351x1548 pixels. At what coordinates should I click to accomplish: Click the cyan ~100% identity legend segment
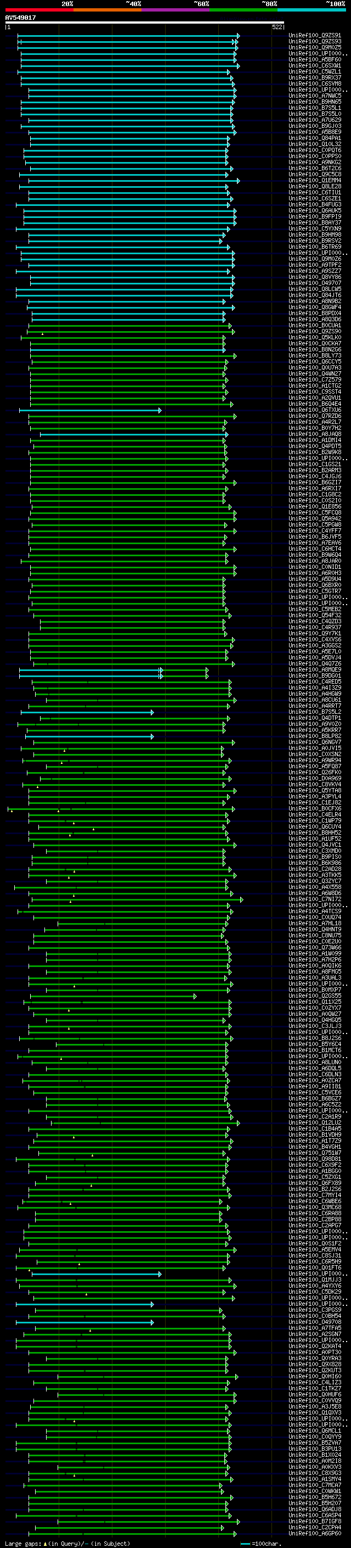pyautogui.click(x=312, y=10)
